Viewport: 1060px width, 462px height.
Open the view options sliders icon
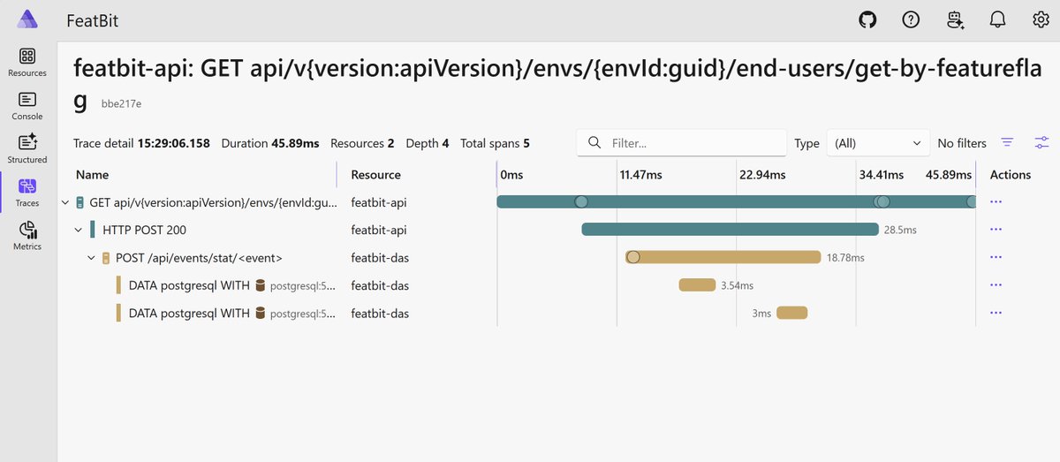(1042, 142)
